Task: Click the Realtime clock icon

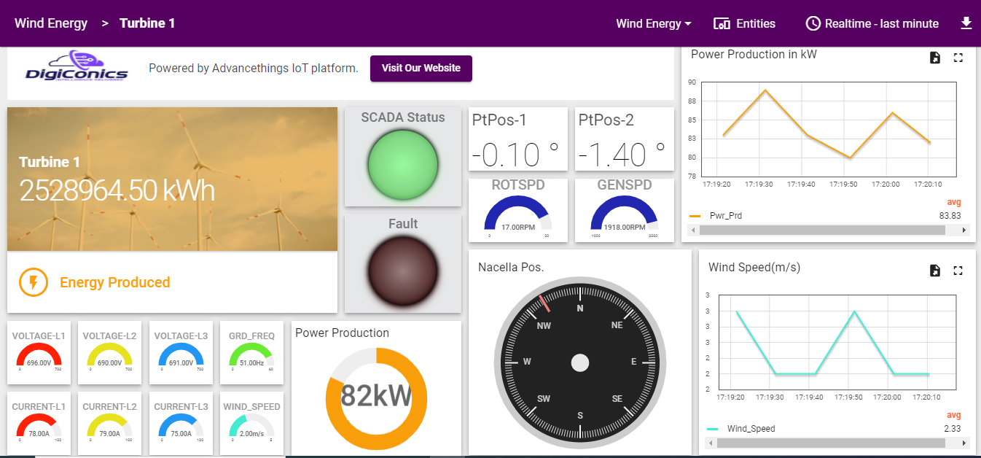Action: point(813,23)
